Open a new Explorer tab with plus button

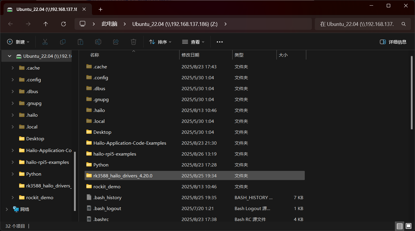click(100, 9)
